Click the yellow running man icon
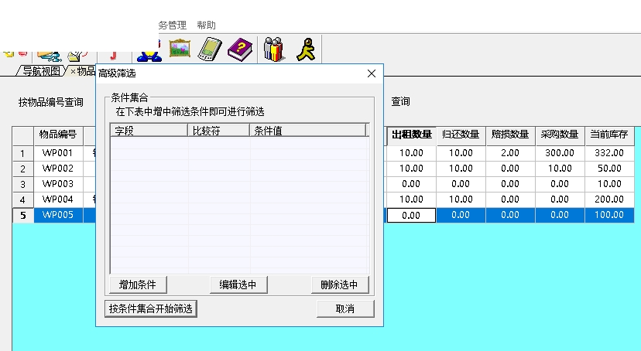641x351 pixels. click(307, 49)
